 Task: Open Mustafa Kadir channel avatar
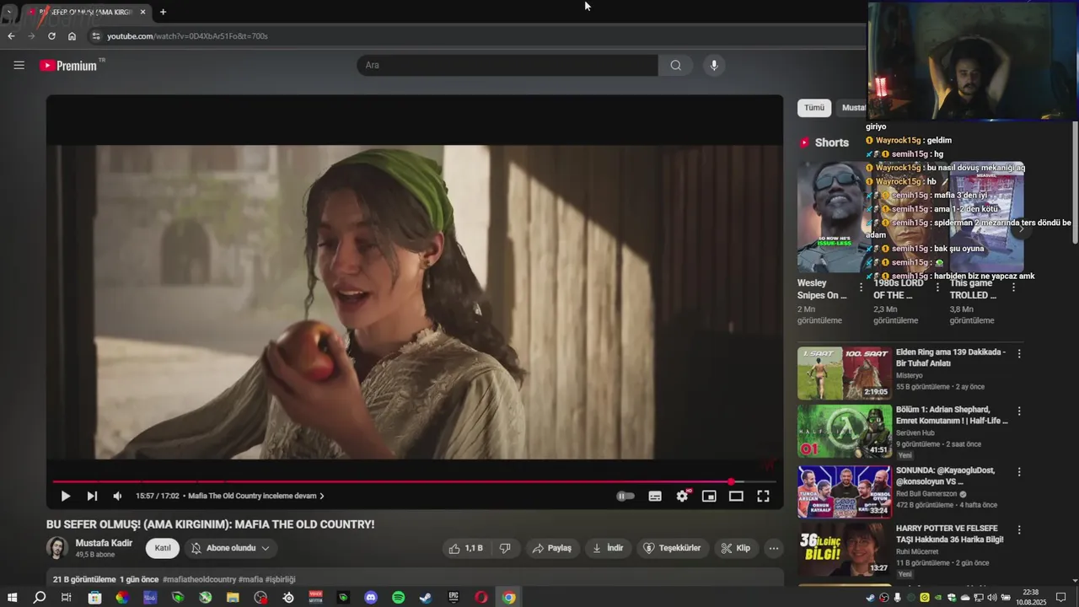(x=57, y=548)
